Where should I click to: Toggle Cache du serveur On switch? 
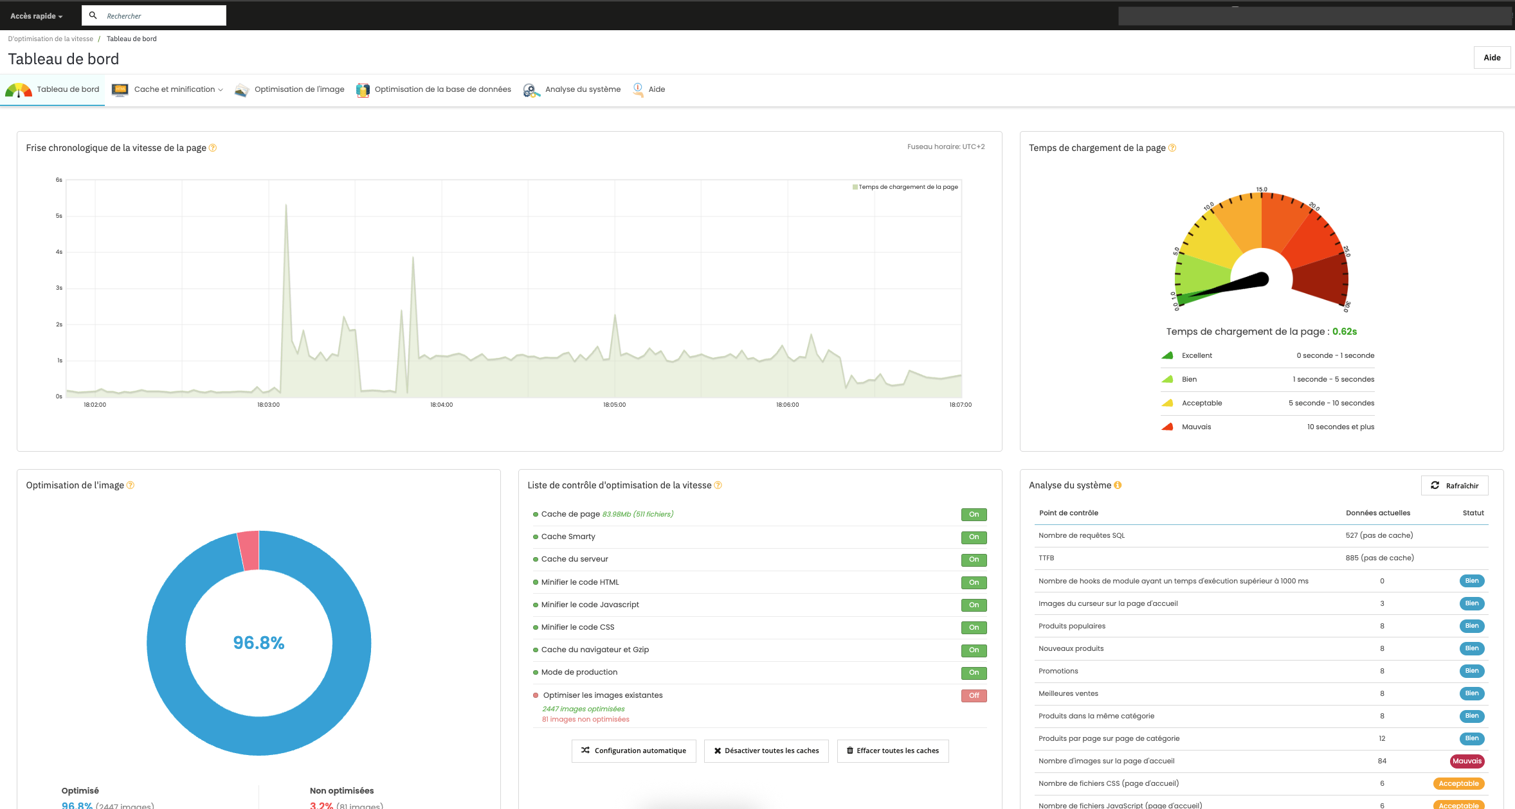(x=974, y=560)
